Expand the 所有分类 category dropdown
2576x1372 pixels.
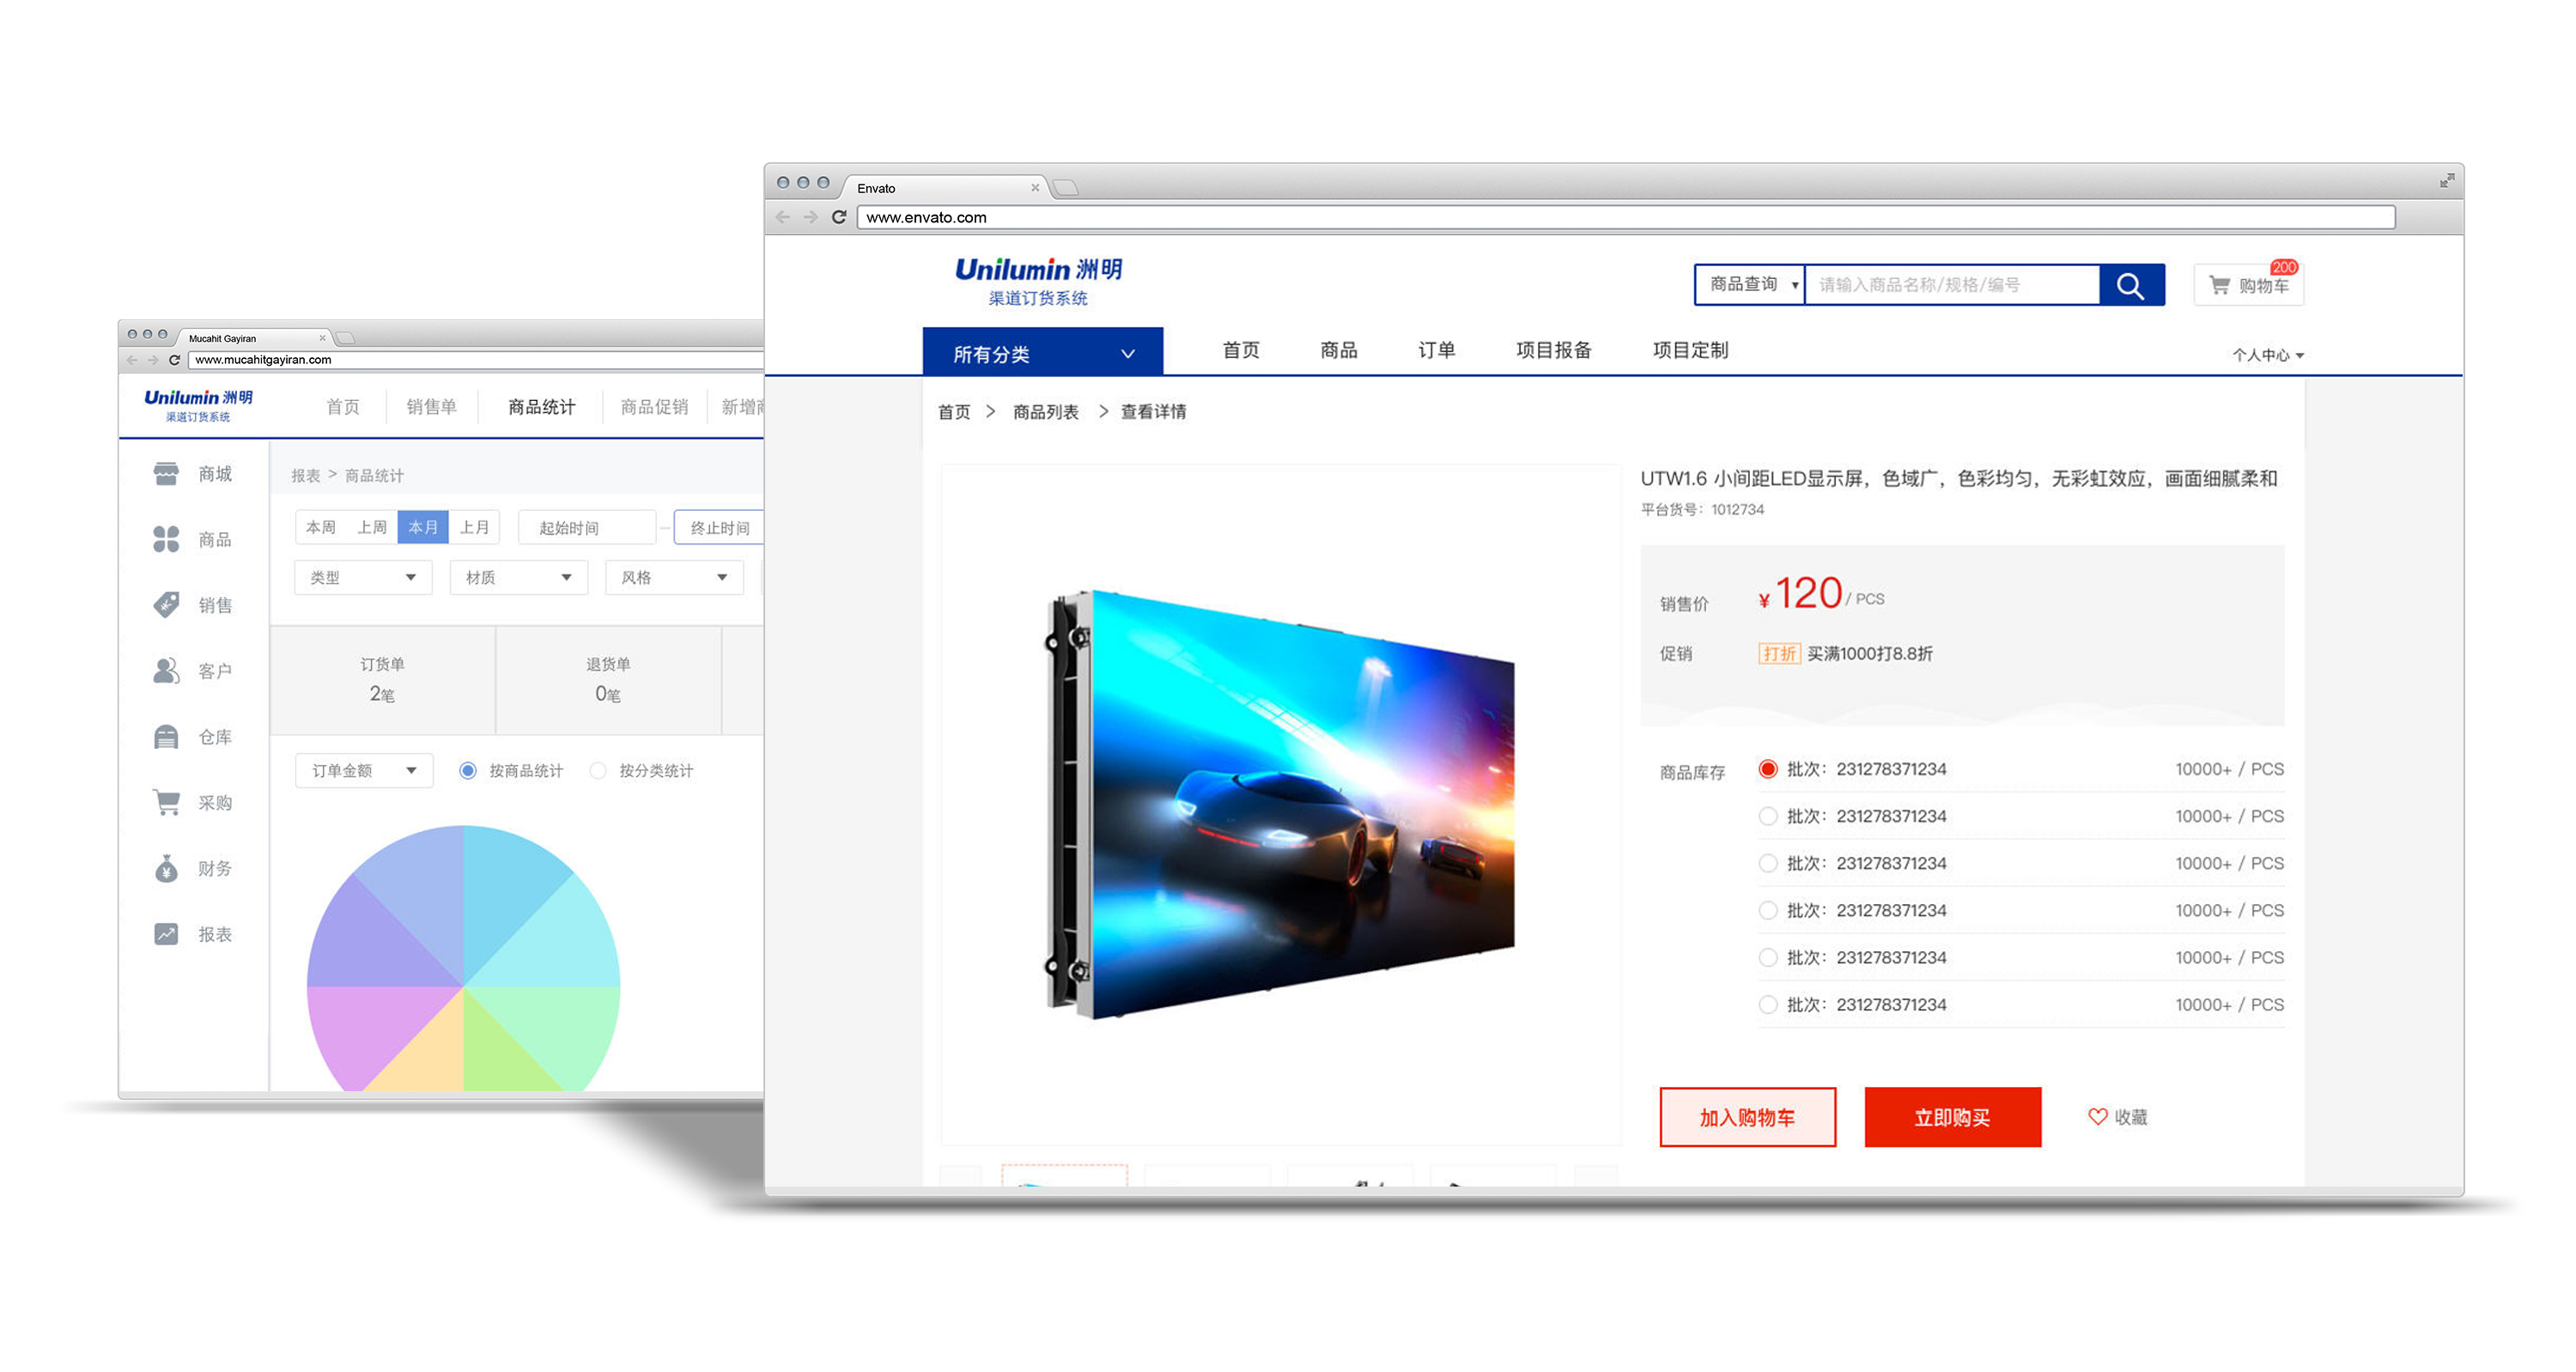(x=1042, y=352)
